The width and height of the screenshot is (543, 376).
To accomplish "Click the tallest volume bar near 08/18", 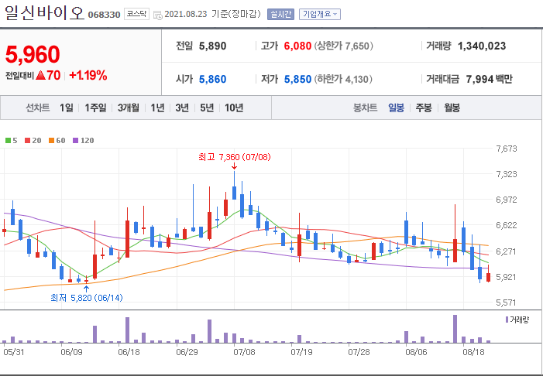I will tap(455, 329).
